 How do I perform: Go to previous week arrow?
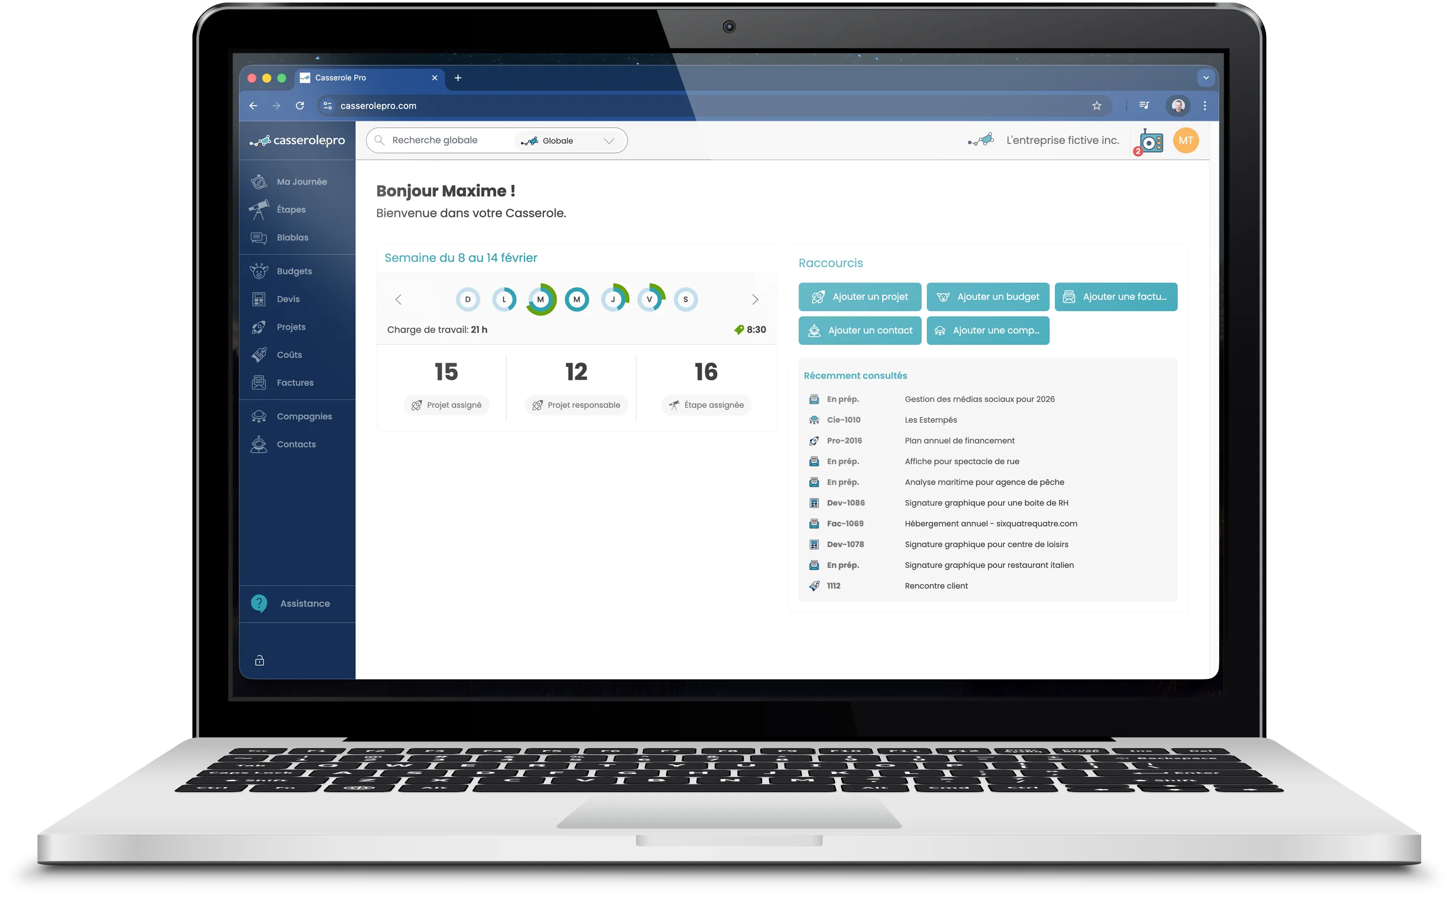[399, 299]
